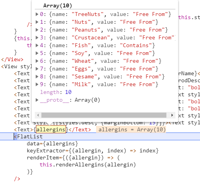Click the data={allergins} code line
Image resolution: width=200 pixels, height=182 pixels.
[52, 143]
